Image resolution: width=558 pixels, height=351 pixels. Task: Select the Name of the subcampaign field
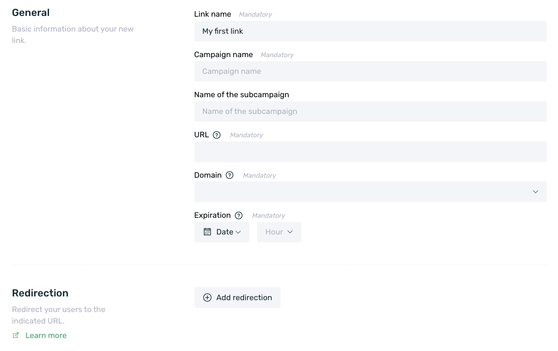tap(370, 111)
